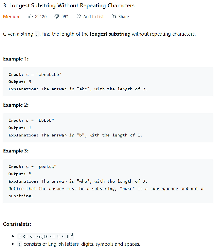Click the "bbbbb" input string in Example 2

[45, 120]
